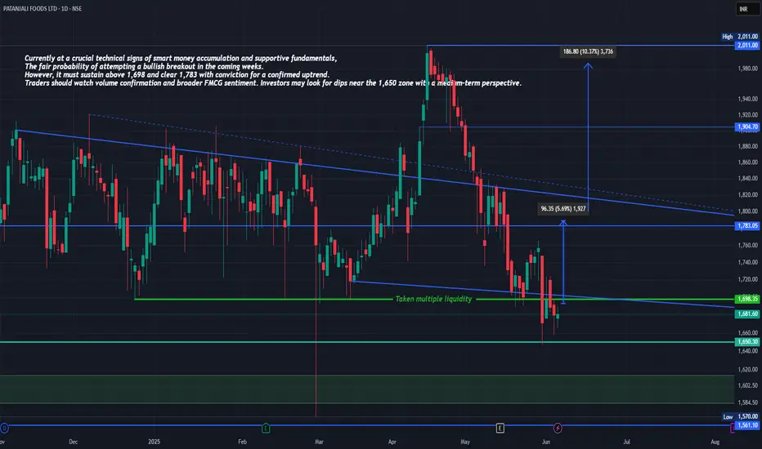Image resolution: width=762 pixels, height=449 pixels.
Task: Click the Feb label on time axis
Action: [x=242, y=442]
